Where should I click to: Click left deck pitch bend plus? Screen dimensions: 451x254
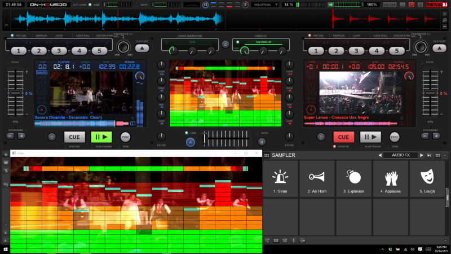click(x=21, y=136)
